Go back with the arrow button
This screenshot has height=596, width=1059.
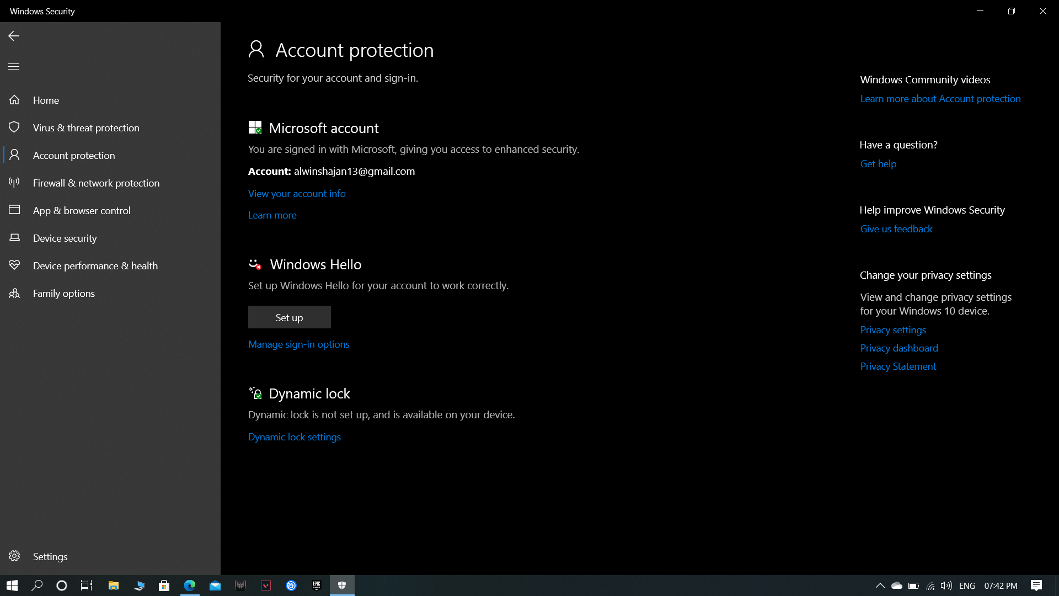coord(14,36)
